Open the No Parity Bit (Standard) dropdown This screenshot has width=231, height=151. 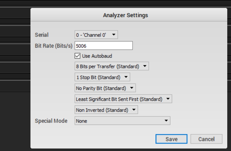(x=105, y=88)
